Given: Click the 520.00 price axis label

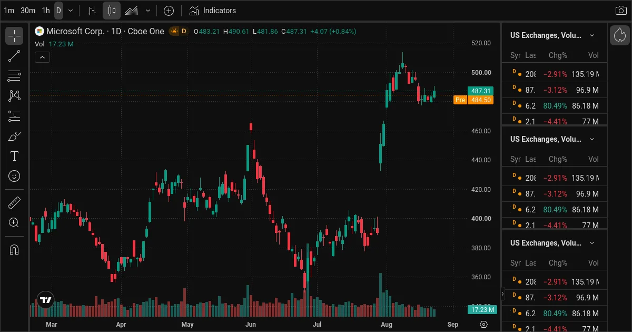Looking at the screenshot, I should (481, 43).
